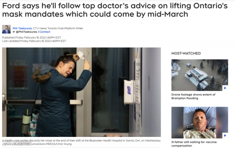Open the Brampton flooding drone footage thumbnail
The height and width of the screenshot is (148, 235).
200,75
